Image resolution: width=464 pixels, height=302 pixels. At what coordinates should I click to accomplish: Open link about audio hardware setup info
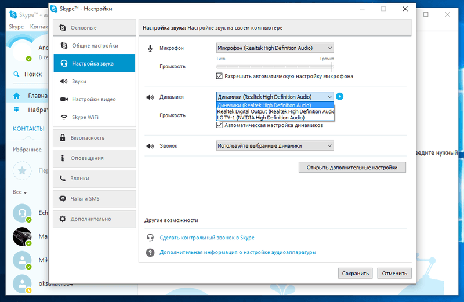point(238,252)
